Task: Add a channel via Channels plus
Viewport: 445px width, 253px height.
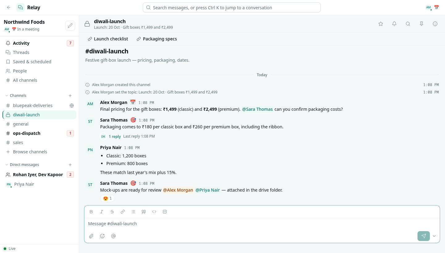Action: tap(70, 96)
